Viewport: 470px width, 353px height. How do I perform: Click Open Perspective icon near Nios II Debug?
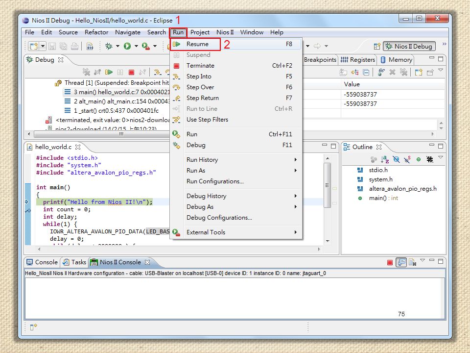tap(377, 46)
